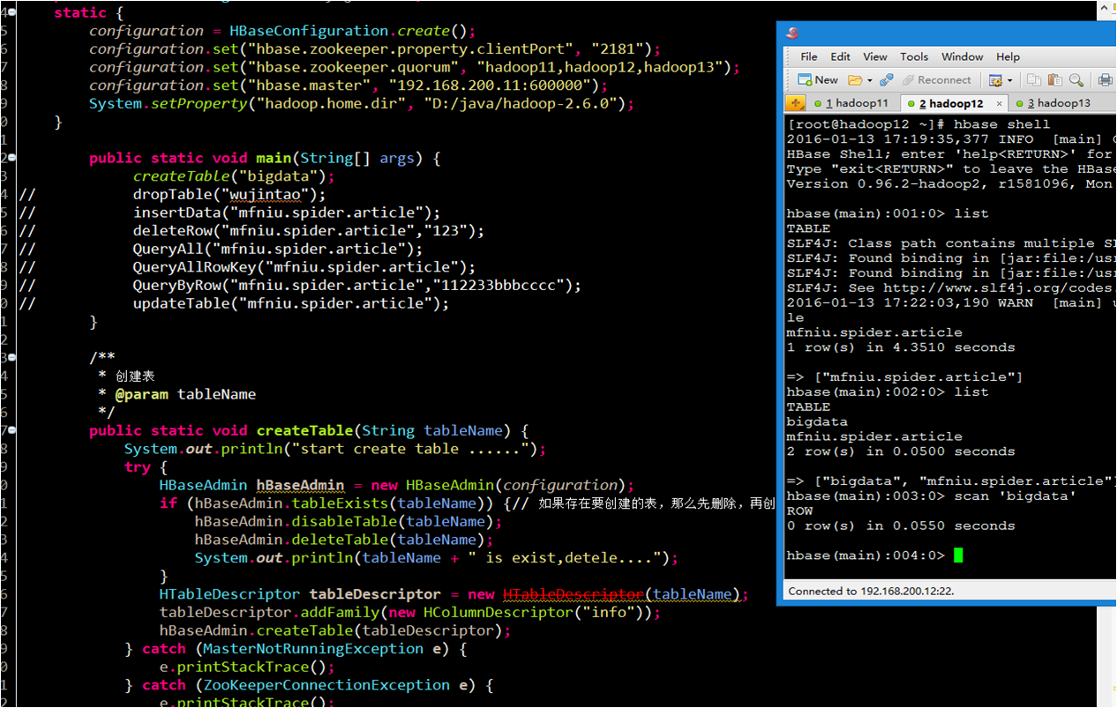Click the Copy icon in the toolbar
This screenshot has width=1117, height=708.
pyautogui.click(x=1034, y=79)
